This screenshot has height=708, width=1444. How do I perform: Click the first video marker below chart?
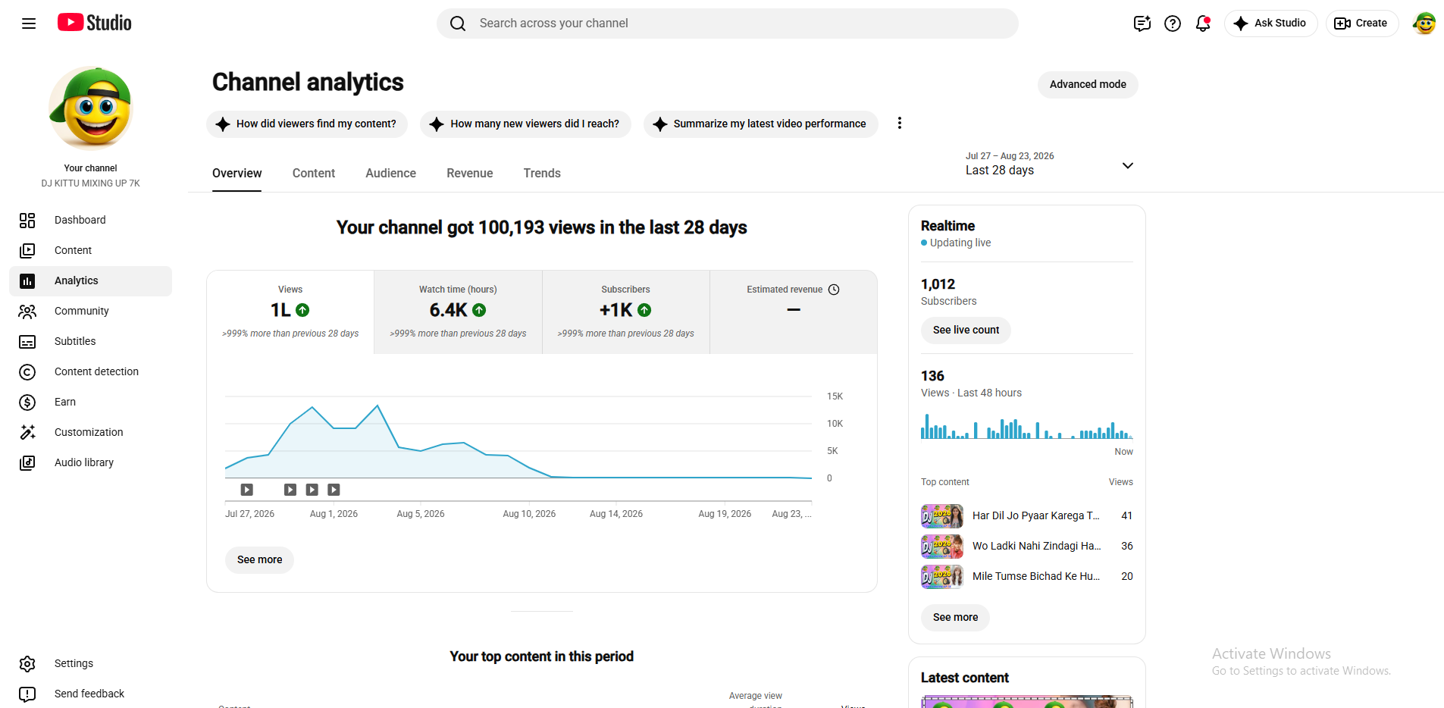click(247, 490)
